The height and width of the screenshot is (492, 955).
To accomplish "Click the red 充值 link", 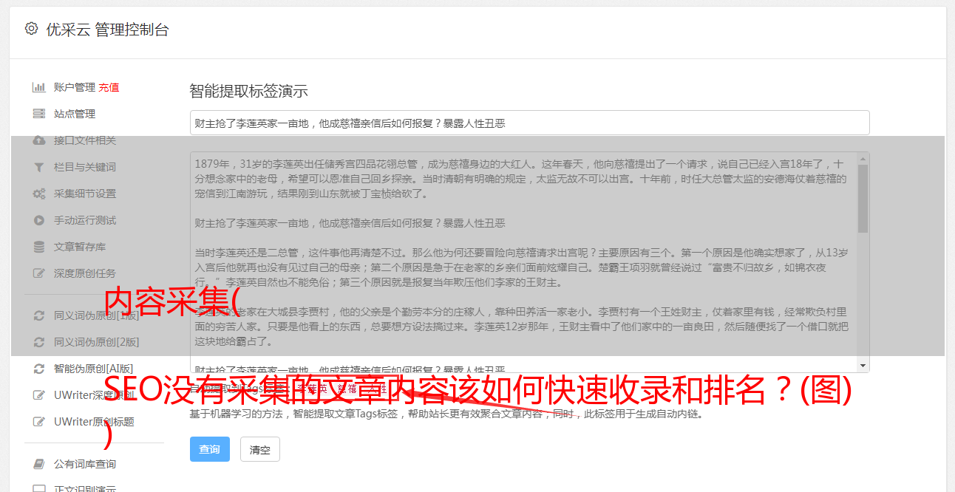I will [109, 87].
